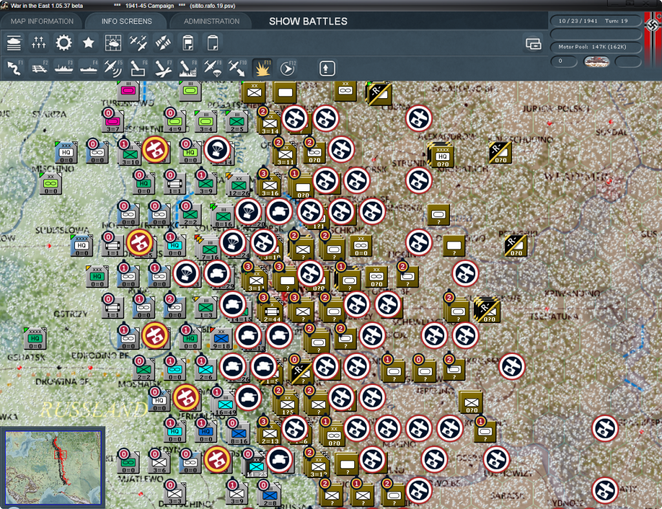Screen dimensions: 662x509
Task: Select the F9 air transport mode
Action: pyautogui.click(x=212, y=68)
